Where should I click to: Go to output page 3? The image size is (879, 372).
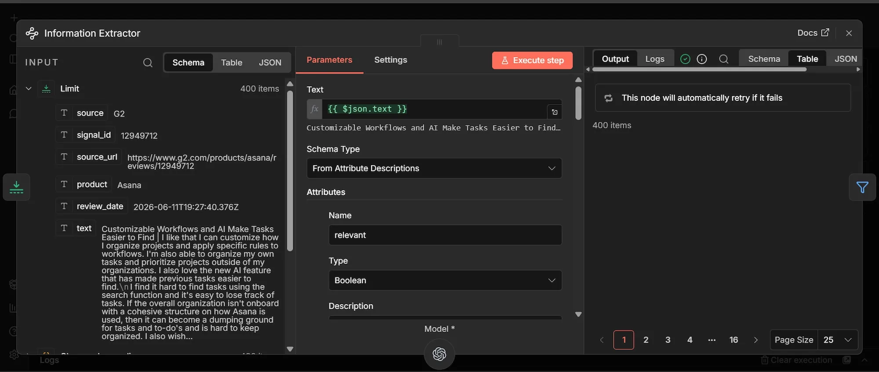click(668, 340)
